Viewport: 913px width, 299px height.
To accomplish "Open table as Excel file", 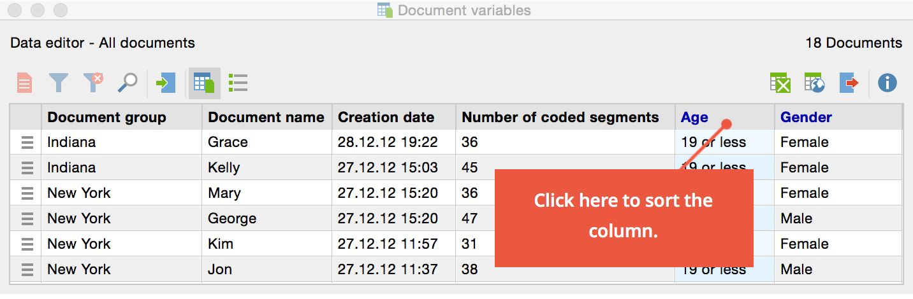I will click(780, 83).
